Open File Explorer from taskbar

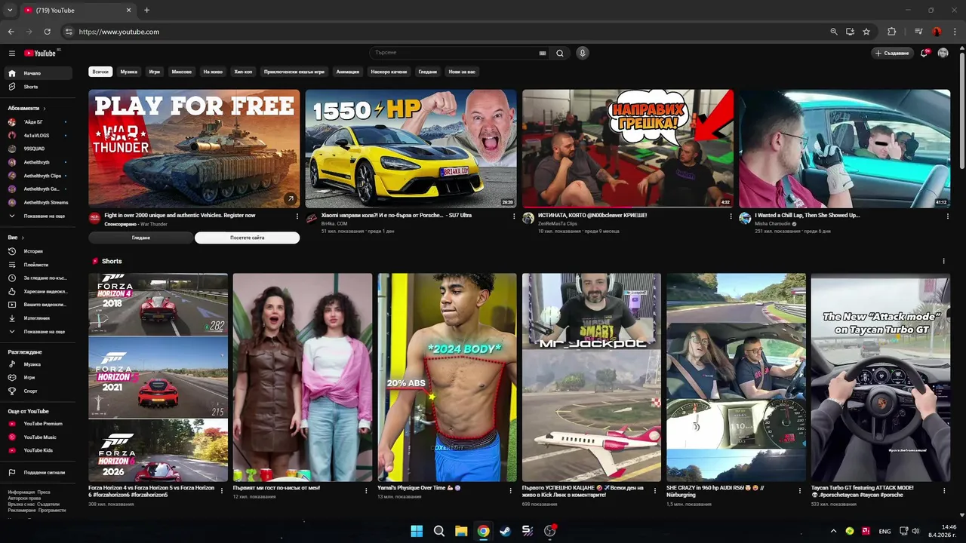461,531
